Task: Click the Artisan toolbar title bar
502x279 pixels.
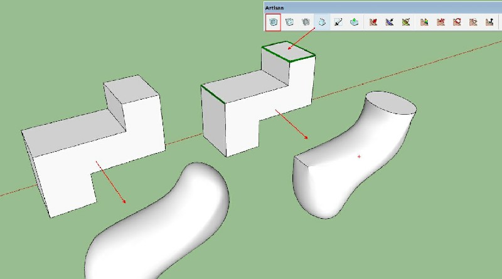Action: [x=383, y=8]
